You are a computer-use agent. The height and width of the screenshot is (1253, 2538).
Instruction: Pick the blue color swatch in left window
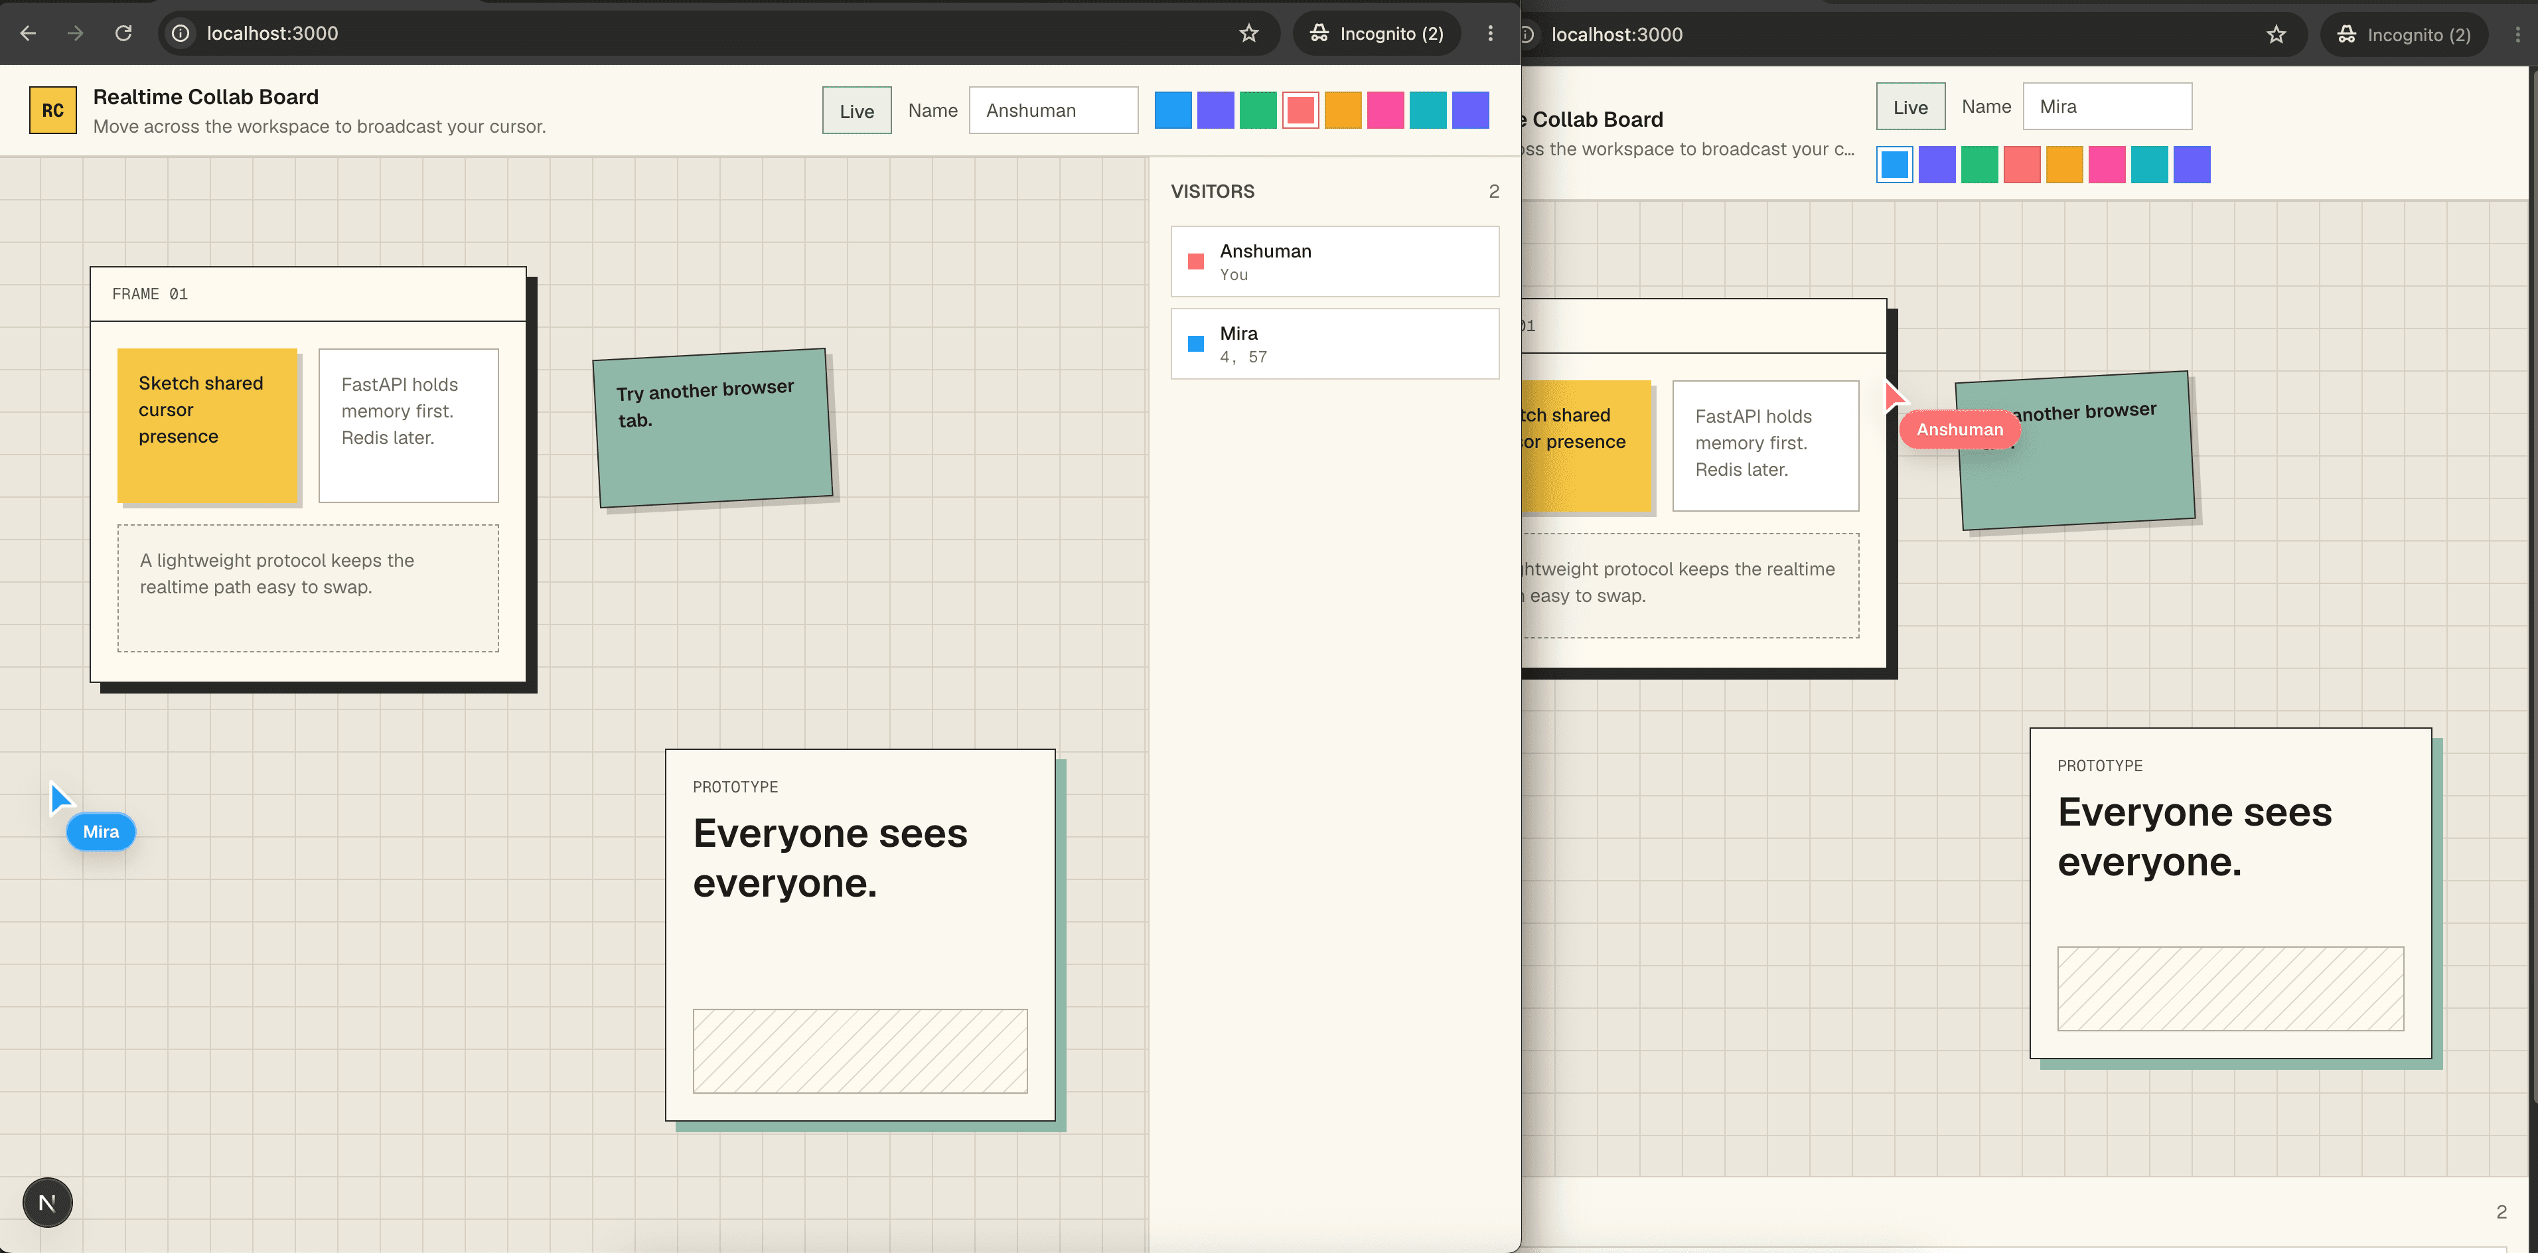[1173, 110]
